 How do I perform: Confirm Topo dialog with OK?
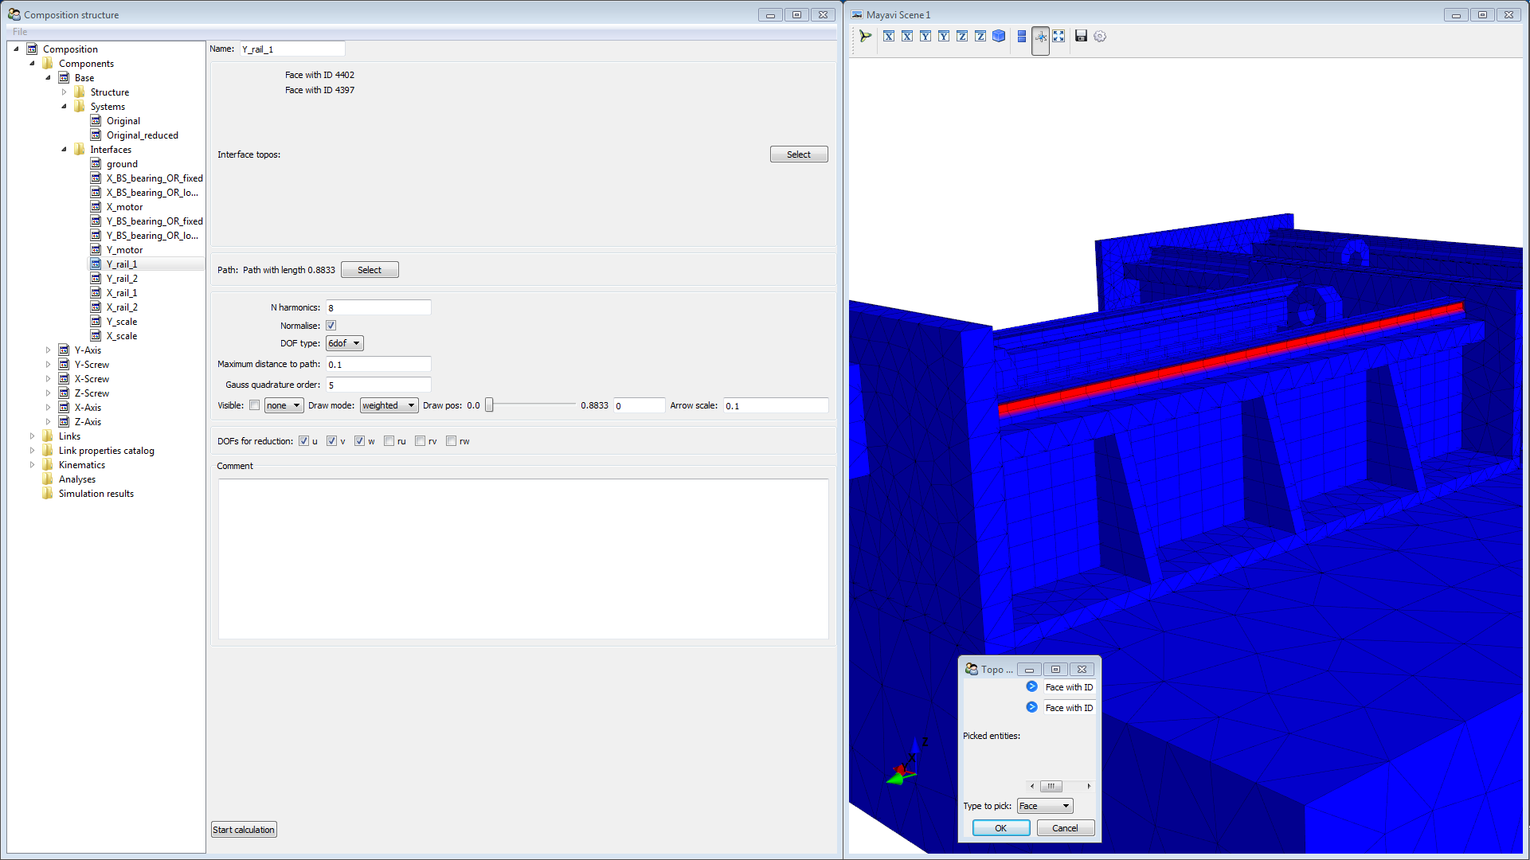[1001, 828]
